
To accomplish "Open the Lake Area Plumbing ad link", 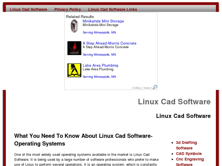I will (x=100, y=65).
